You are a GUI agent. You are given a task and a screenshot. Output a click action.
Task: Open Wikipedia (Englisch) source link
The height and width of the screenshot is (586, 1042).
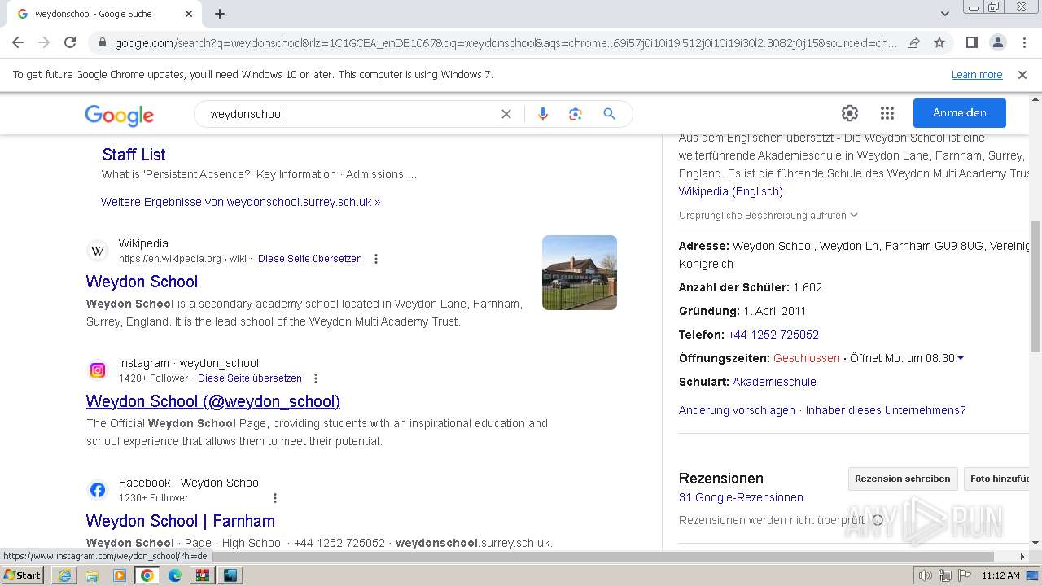tap(731, 191)
